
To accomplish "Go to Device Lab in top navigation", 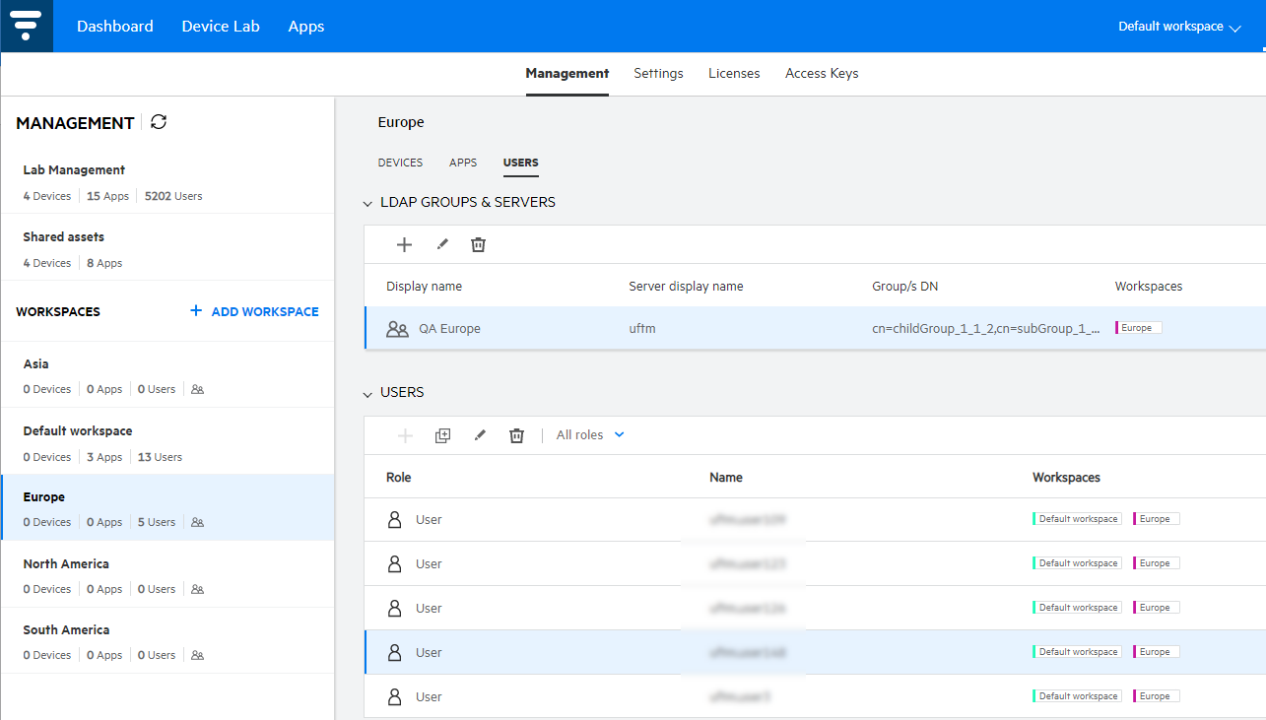I will coord(221,27).
